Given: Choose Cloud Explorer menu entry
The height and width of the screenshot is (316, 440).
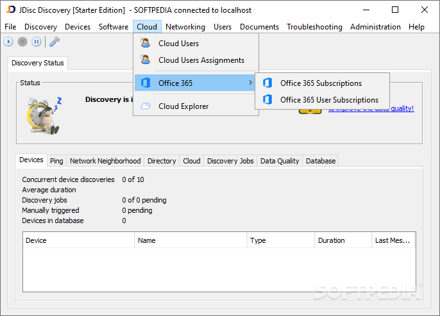Looking at the screenshot, I should pyautogui.click(x=196, y=106).
